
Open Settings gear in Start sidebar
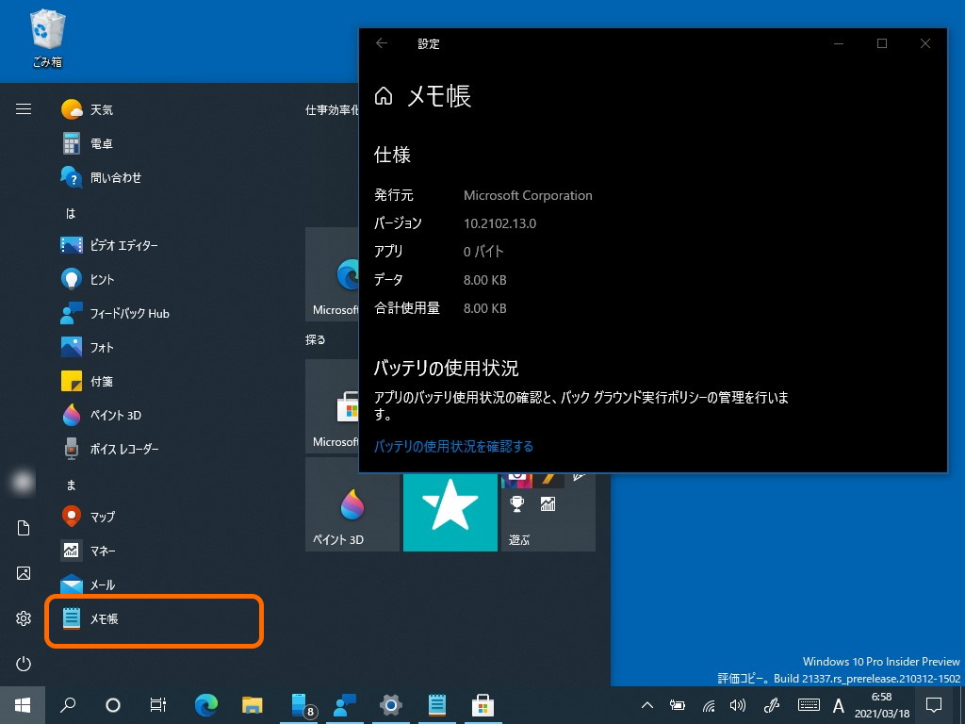23,618
